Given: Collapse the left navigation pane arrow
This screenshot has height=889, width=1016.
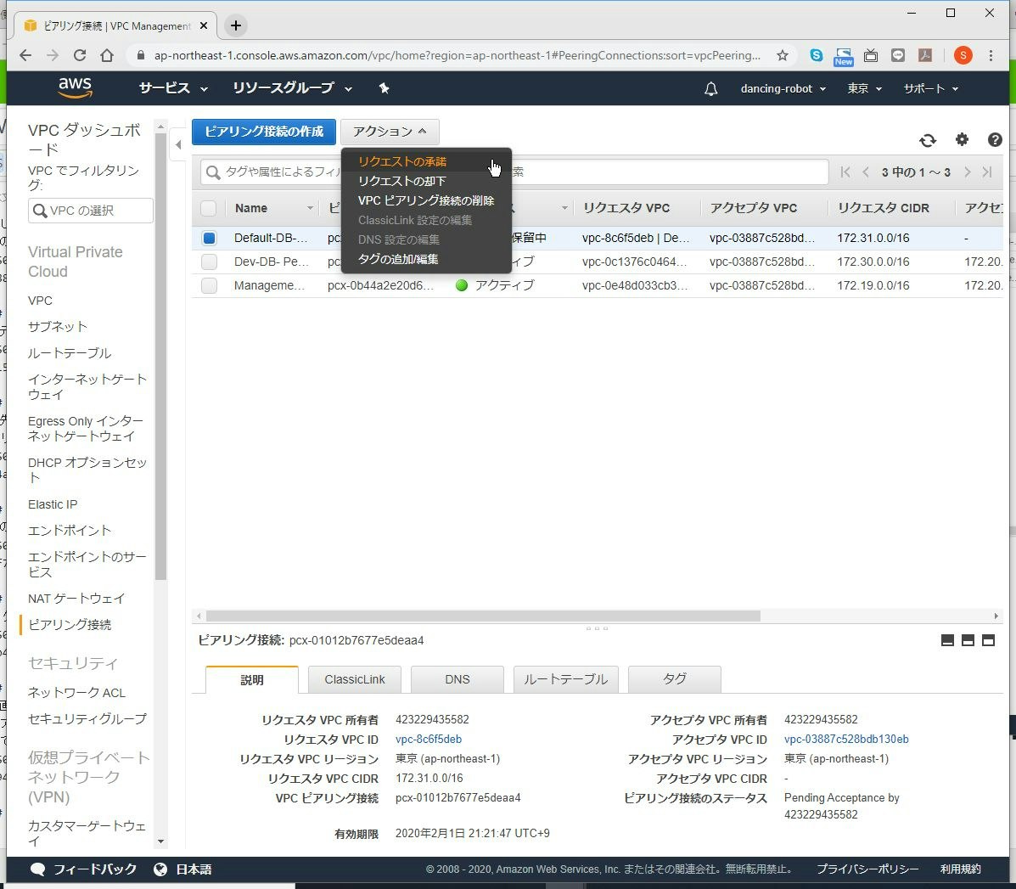Looking at the screenshot, I should 178,144.
